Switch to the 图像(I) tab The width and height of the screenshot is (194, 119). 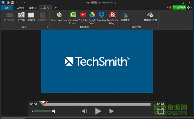(33, 8)
